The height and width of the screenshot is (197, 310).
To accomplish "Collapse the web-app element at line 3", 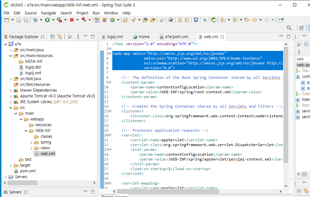I will (x=110, y=53).
